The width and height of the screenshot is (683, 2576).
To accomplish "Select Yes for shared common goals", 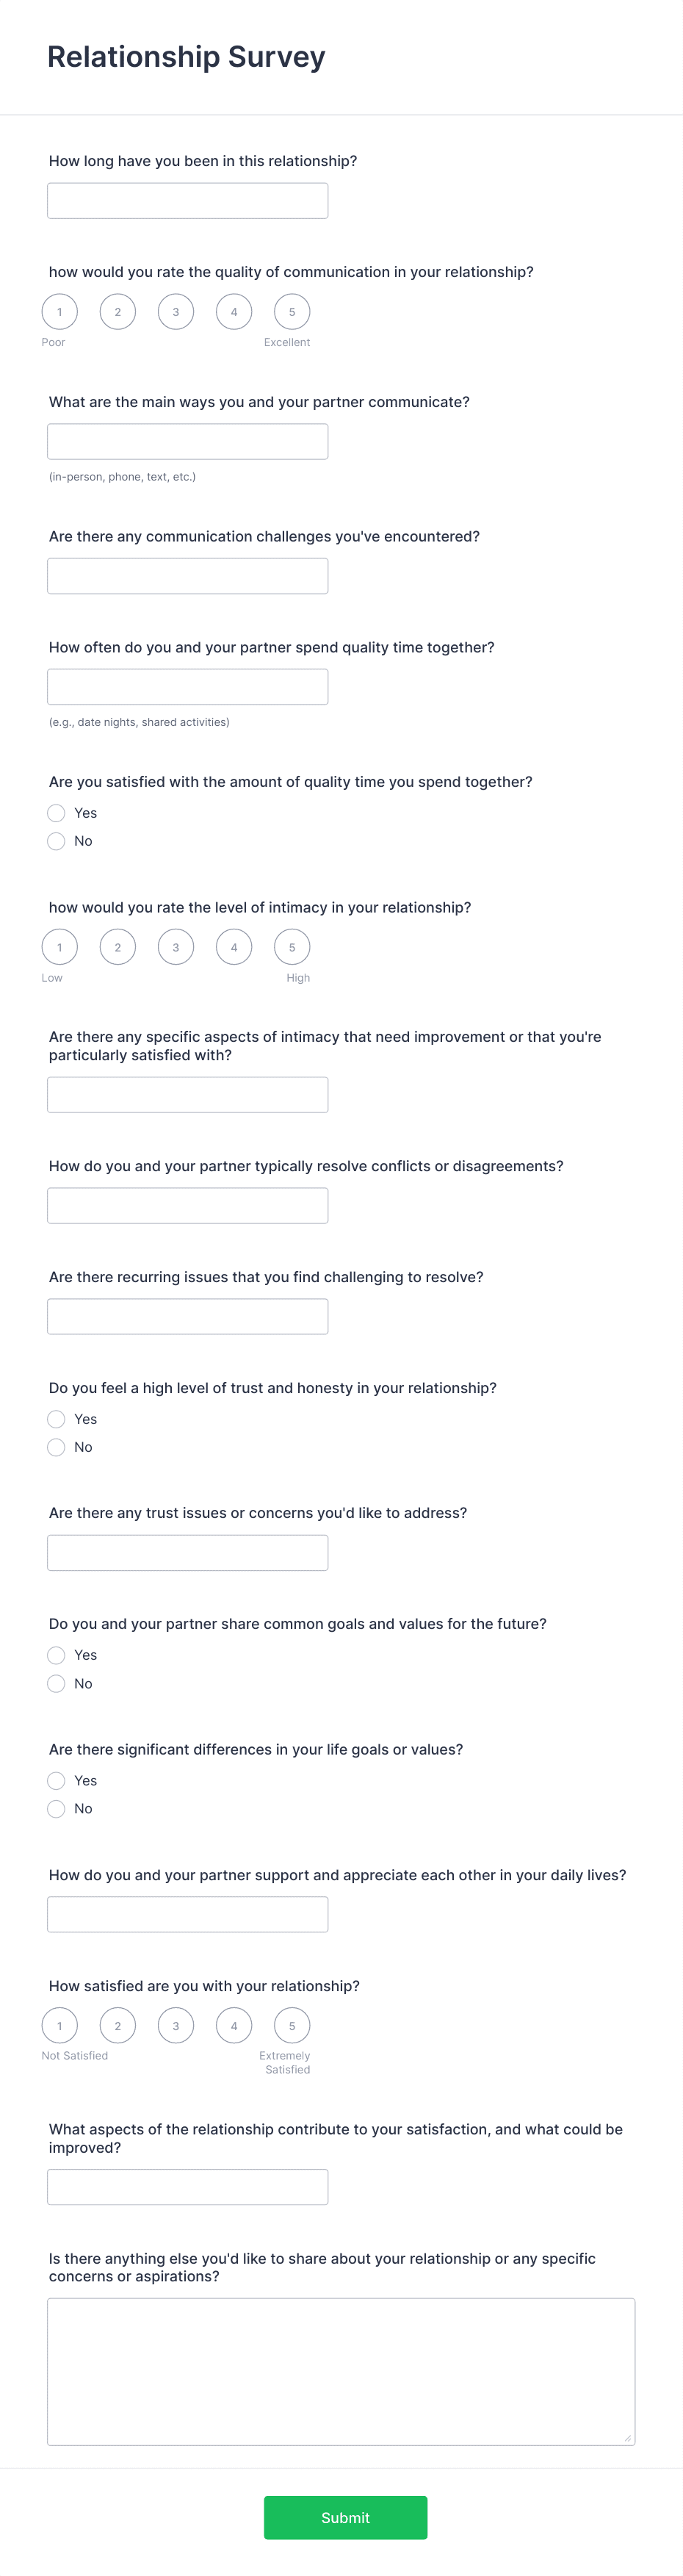I will [x=57, y=1655].
